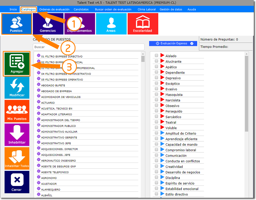This screenshot has width=256, height=200.
Task: Open the Areas catalog tile
Action: (111, 24)
